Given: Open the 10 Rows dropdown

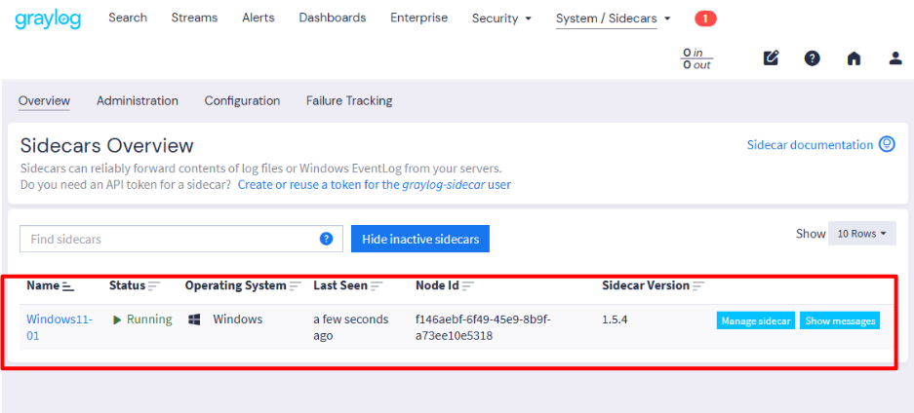Looking at the screenshot, I should click(x=862, y=233).
